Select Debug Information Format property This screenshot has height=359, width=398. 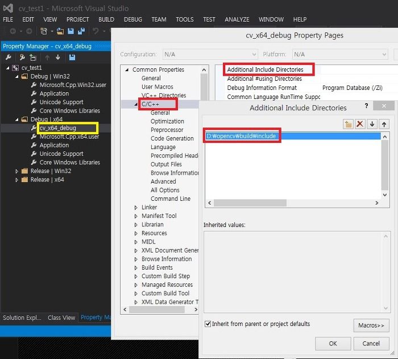pyautogui.click(x=262, y=88)
